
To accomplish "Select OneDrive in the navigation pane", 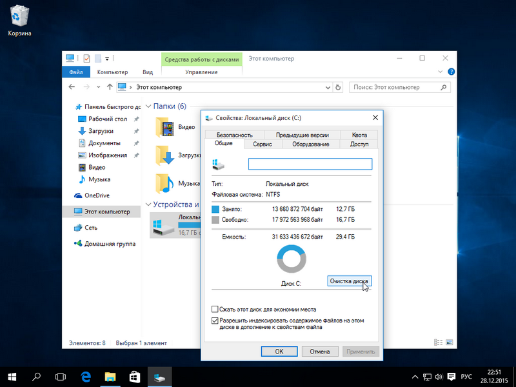I will pyautogui.click(x=97, y=195).
